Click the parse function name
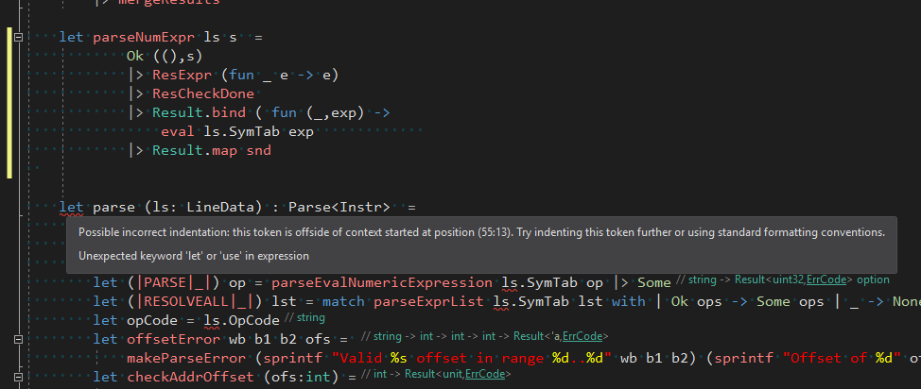This screenshot has width=921, height=389. tap(113, 207)
